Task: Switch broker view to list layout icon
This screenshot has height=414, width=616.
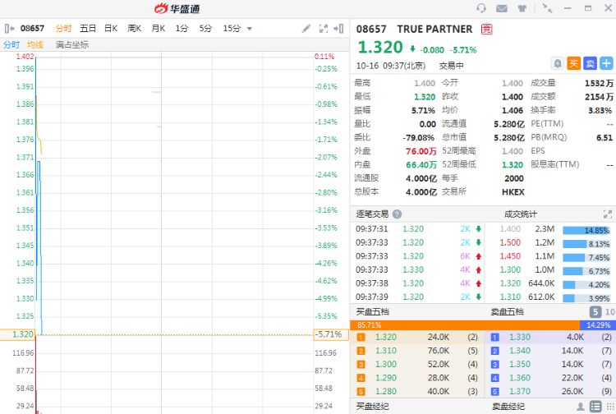Action: pyautogui.click(x=594, y=406)
